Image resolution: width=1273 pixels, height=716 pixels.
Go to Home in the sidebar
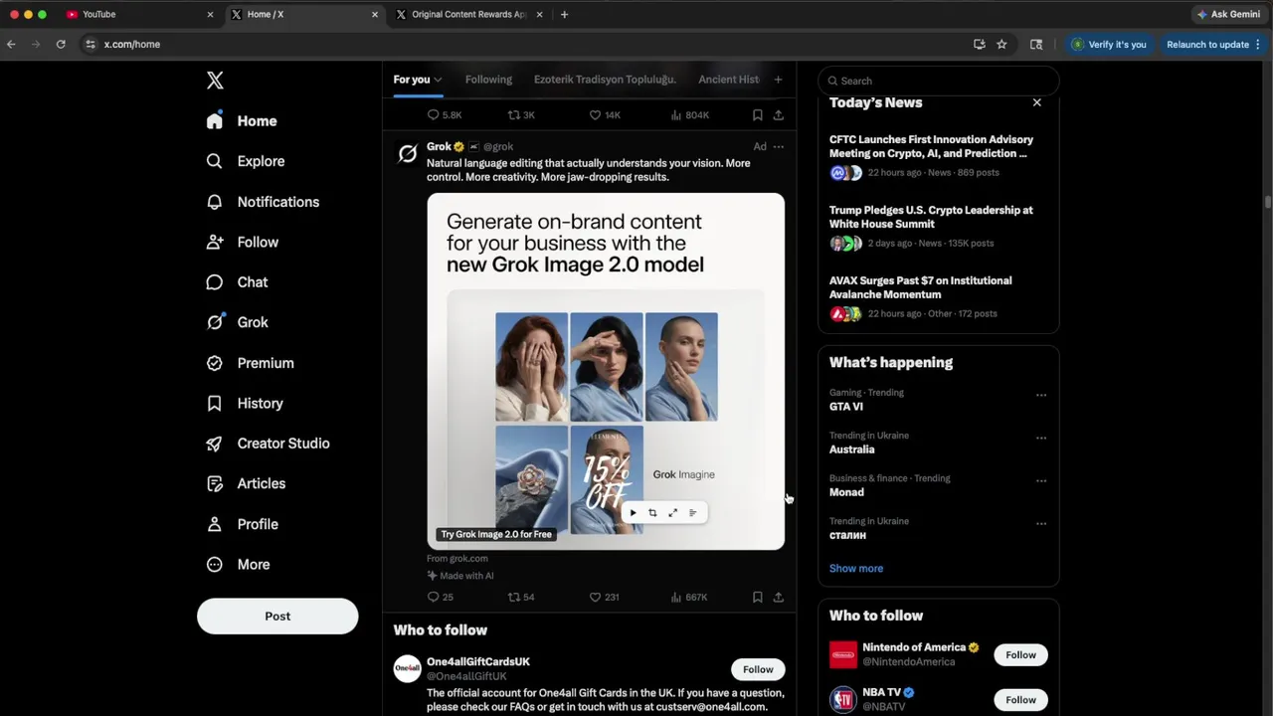click(x=242, y=121)
